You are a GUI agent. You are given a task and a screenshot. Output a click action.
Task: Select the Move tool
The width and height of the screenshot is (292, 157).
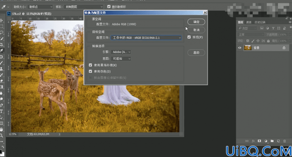pos(2,20)
